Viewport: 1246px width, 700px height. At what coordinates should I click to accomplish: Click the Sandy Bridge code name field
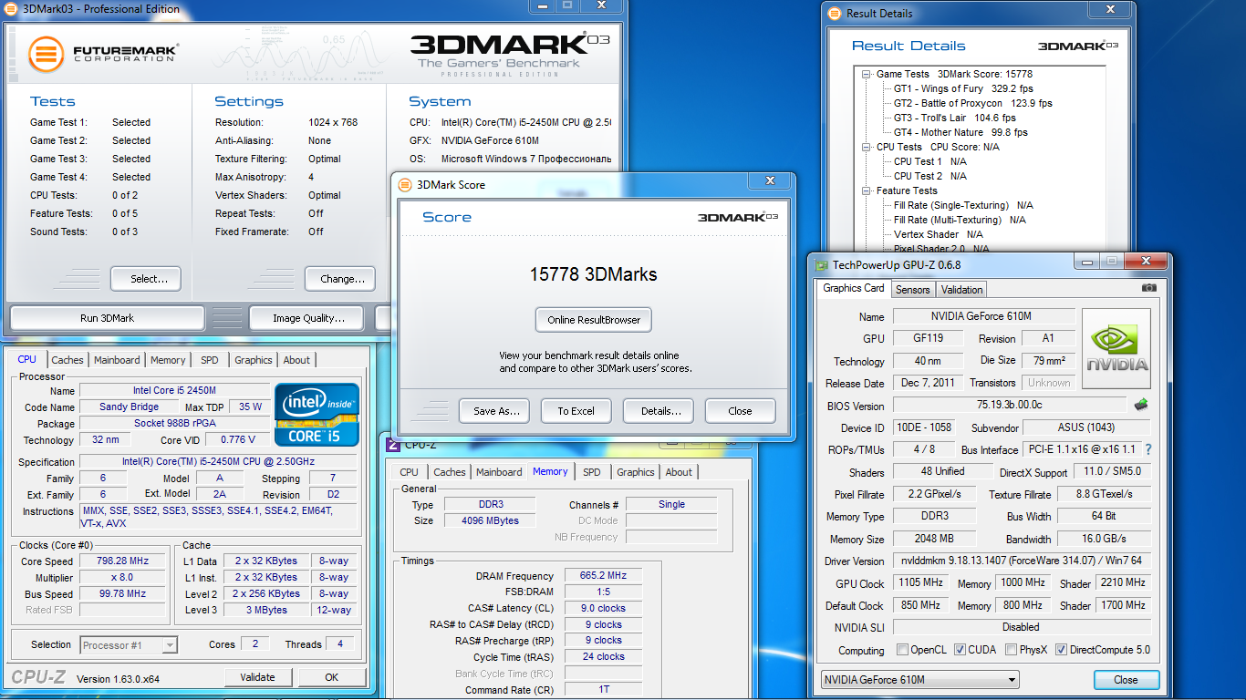tap(129, 407)
